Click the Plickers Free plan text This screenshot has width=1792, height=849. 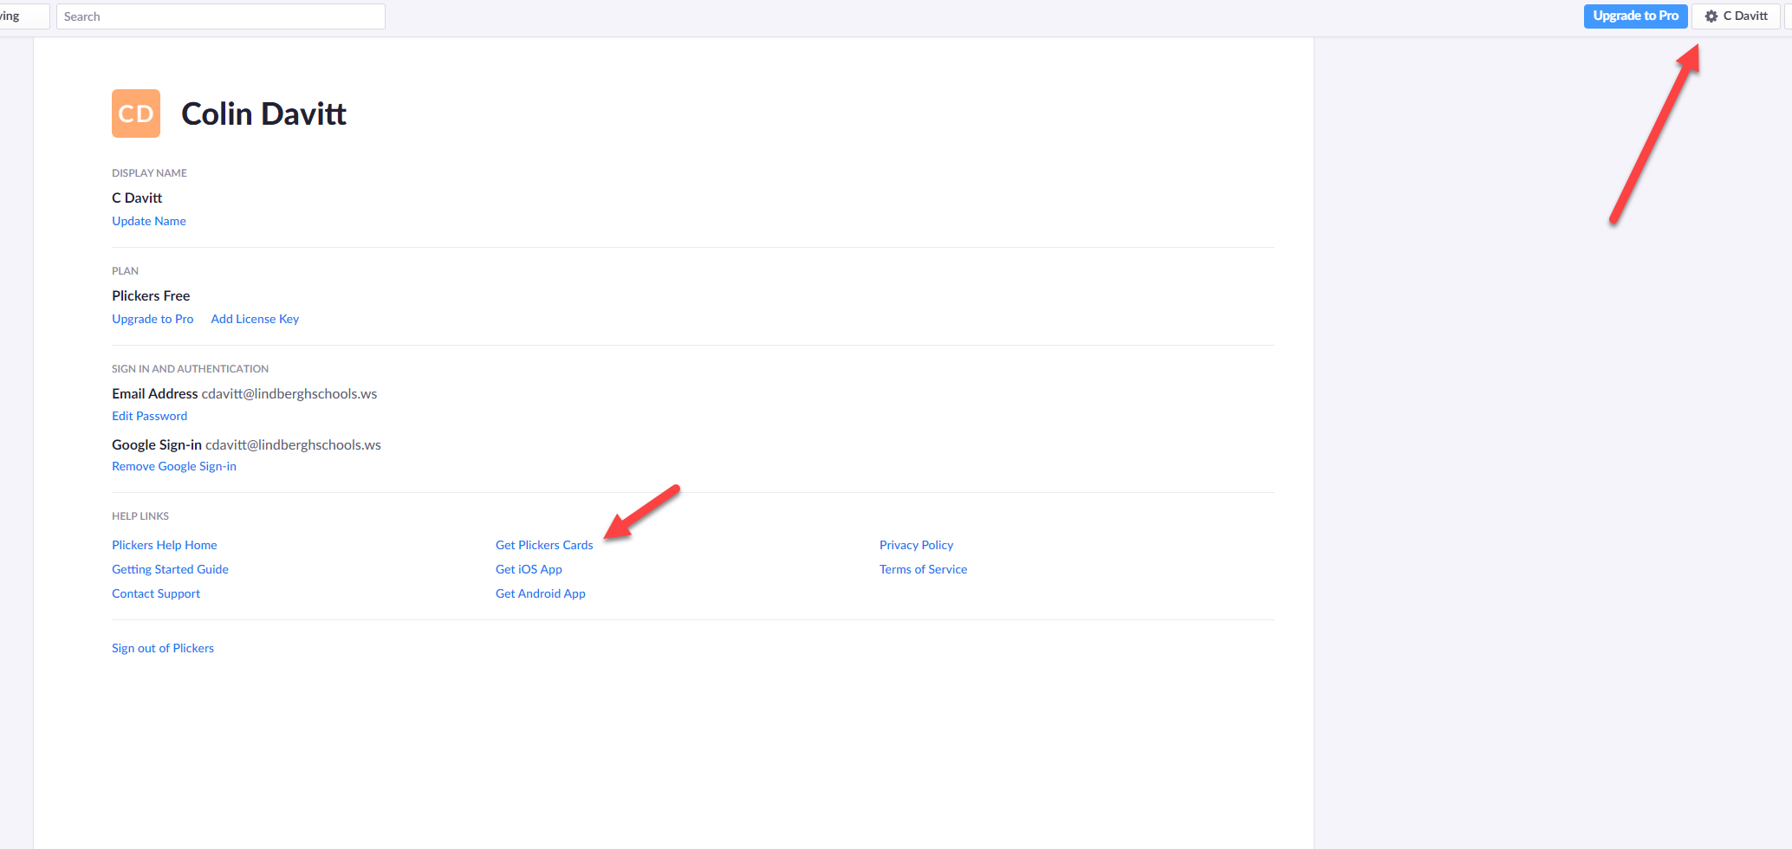pyautogui.click(x=151, y=295)
